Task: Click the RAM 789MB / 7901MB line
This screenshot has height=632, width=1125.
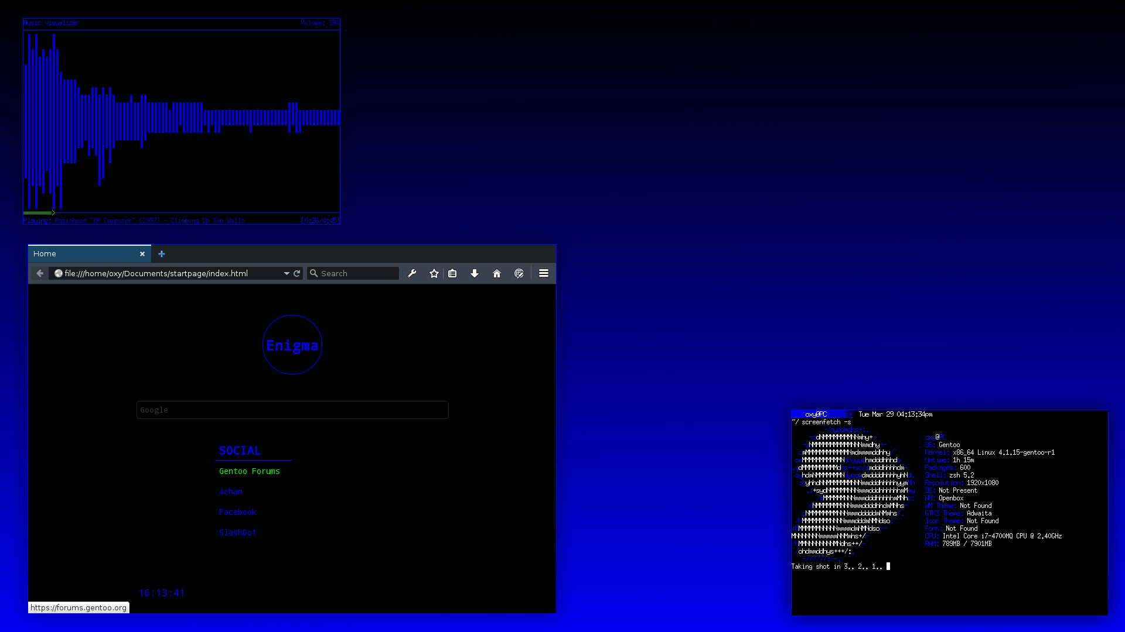Action: (x=958, y=544)
